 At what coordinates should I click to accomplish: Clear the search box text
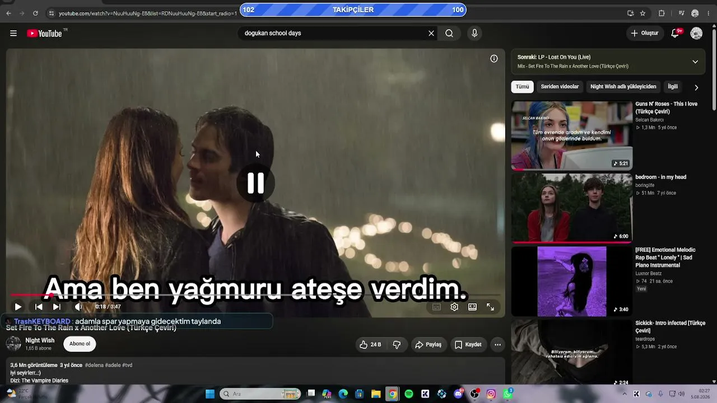click(x=431, y=34)
